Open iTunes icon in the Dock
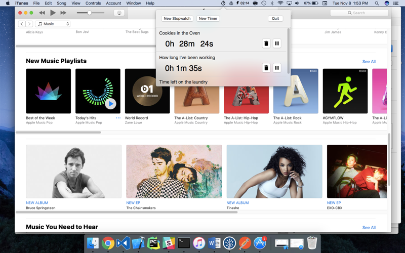 (x=199, y=243)
